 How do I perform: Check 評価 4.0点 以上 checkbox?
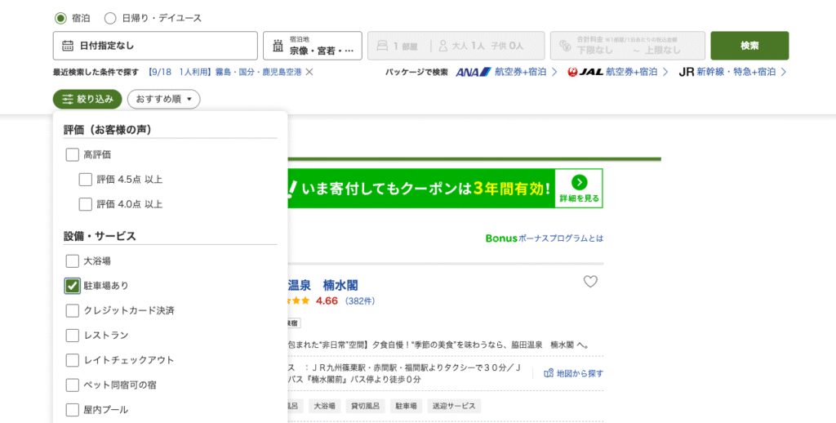85,204
